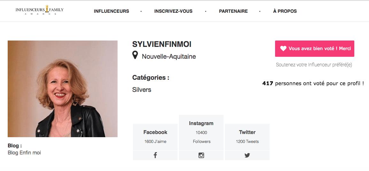Viewport: 369px width, 171px height.
Task: Click the Instagram 10400 Followers tile
Action: coord(201,132)
